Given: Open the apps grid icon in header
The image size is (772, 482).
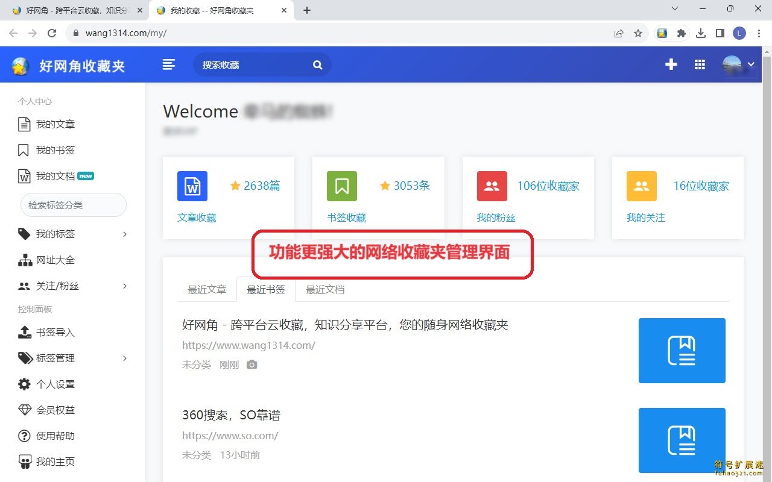Looking at the screenshot, I should pyautogui.click(x=700, y=64).
